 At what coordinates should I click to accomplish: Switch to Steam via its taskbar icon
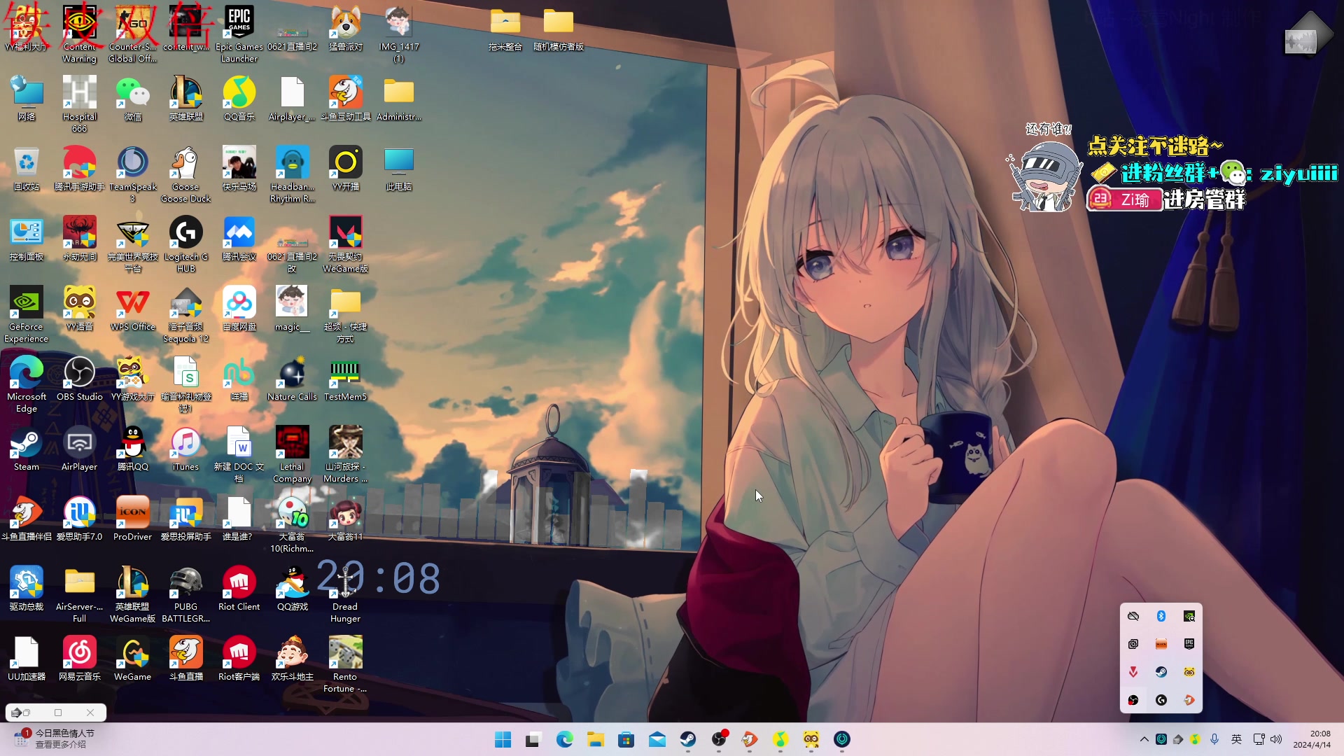[688, 739]
